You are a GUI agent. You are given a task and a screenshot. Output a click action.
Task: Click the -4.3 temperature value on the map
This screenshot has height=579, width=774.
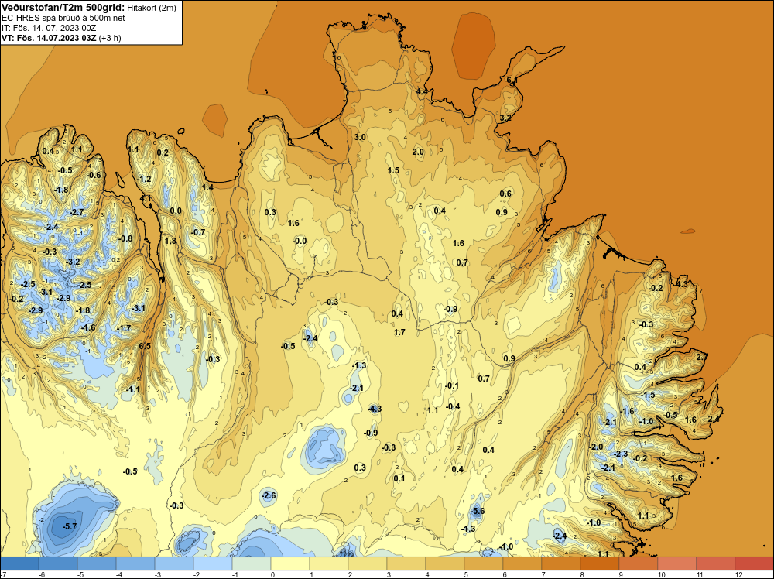point(375,409)
